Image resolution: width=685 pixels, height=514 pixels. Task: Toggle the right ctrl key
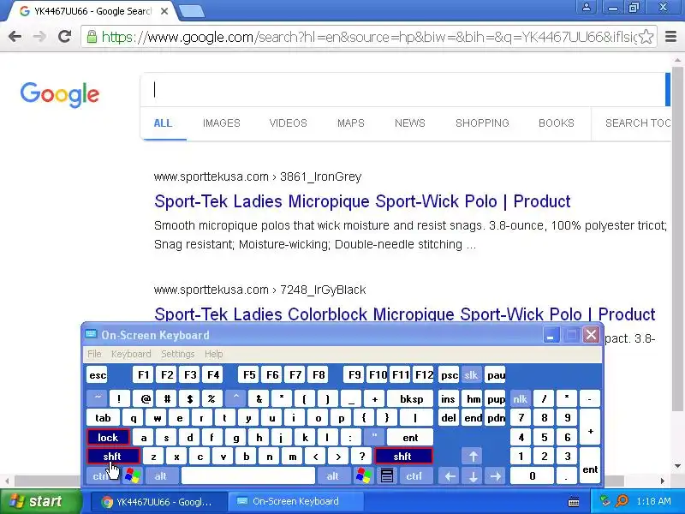point(414,475)
